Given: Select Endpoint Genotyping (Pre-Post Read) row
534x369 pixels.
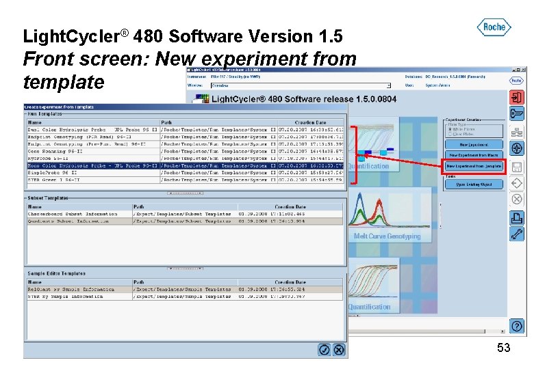Looking at the screenshot, I should coord(186,144).
